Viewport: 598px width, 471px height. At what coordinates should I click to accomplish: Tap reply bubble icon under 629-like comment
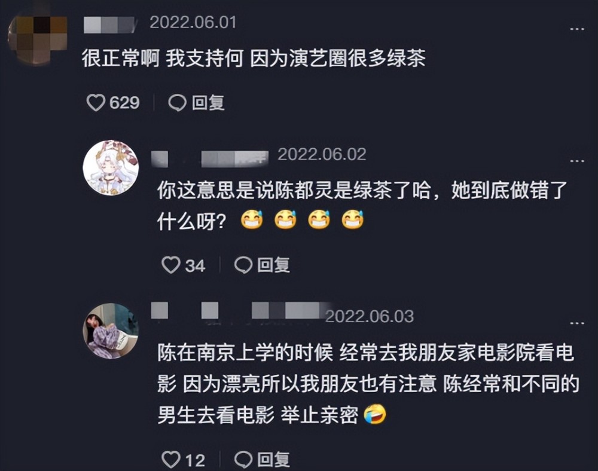click(178, 103)
